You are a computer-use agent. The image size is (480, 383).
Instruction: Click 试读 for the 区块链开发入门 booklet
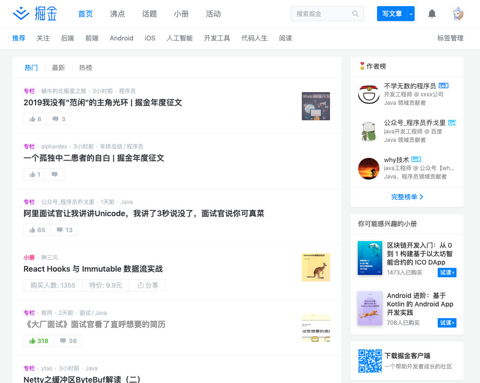click(x=447, y=273)
